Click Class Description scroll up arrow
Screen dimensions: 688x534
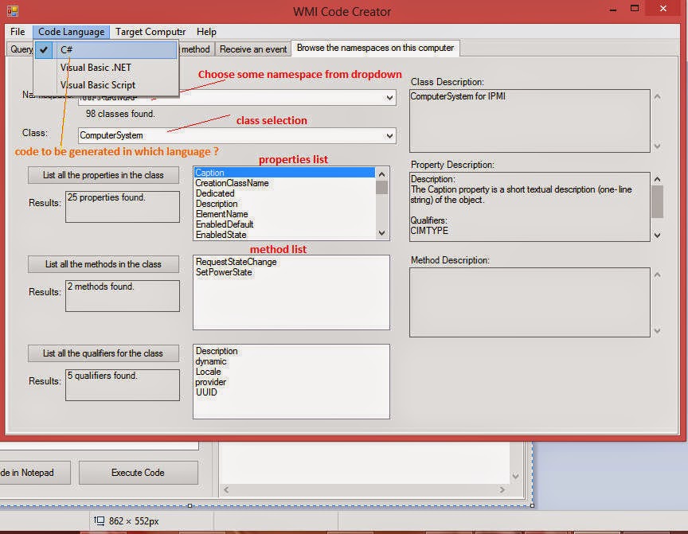657,96
